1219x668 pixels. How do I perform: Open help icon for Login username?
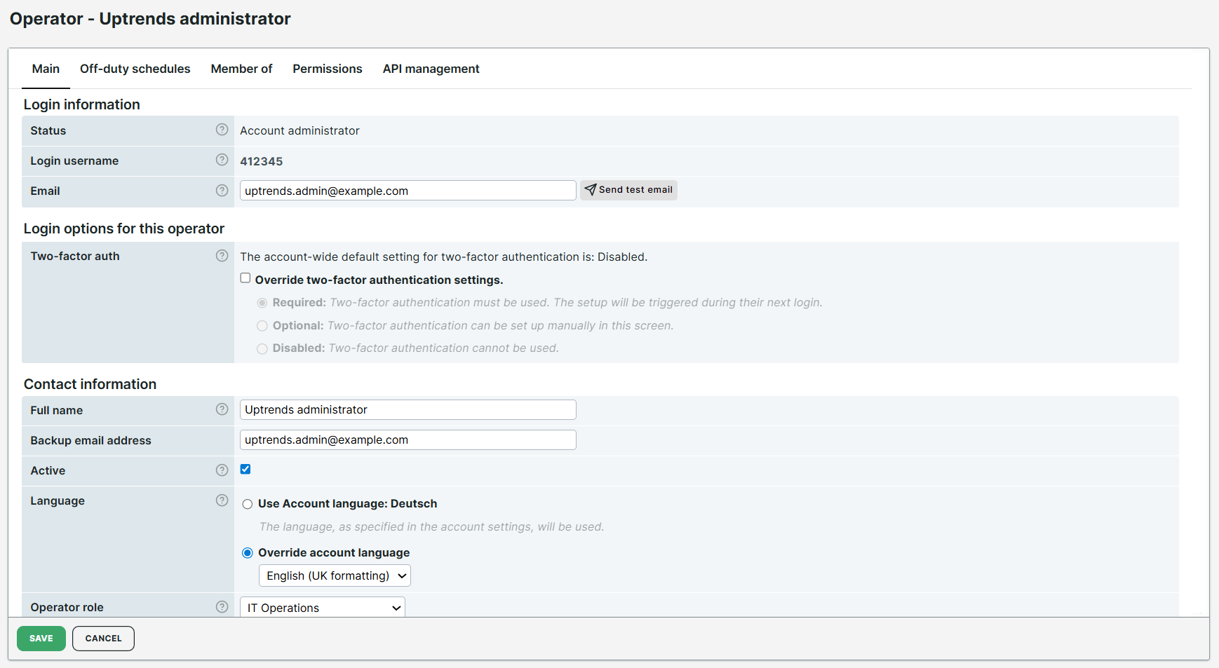pyautogui.click(x=222, y=160)
